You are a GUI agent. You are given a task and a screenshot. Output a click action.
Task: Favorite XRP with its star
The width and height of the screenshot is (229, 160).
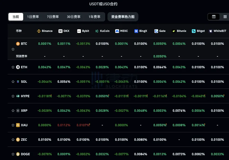point(13,110)
